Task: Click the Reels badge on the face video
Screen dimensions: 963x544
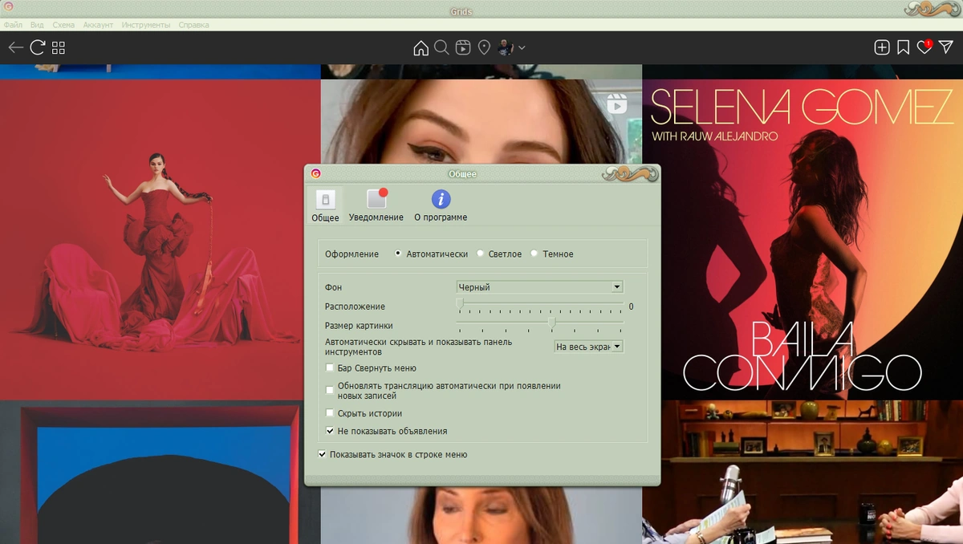Action: tap(616, 104)
